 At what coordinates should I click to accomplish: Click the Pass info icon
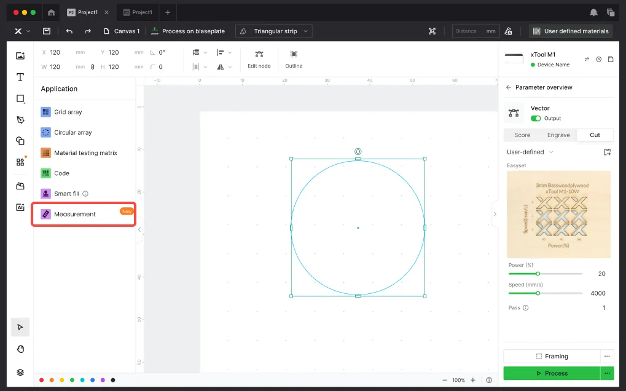[x=526, y=307]
